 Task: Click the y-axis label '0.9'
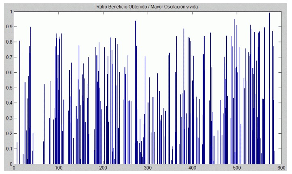pyautogui.click(x=9, y=27)
